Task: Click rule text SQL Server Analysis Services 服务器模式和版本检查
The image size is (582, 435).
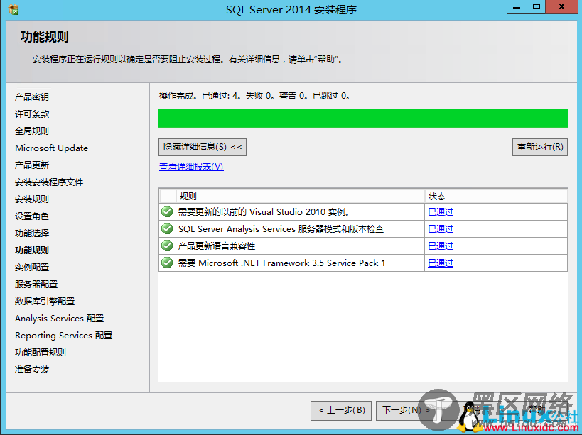Action: [281, 229]
